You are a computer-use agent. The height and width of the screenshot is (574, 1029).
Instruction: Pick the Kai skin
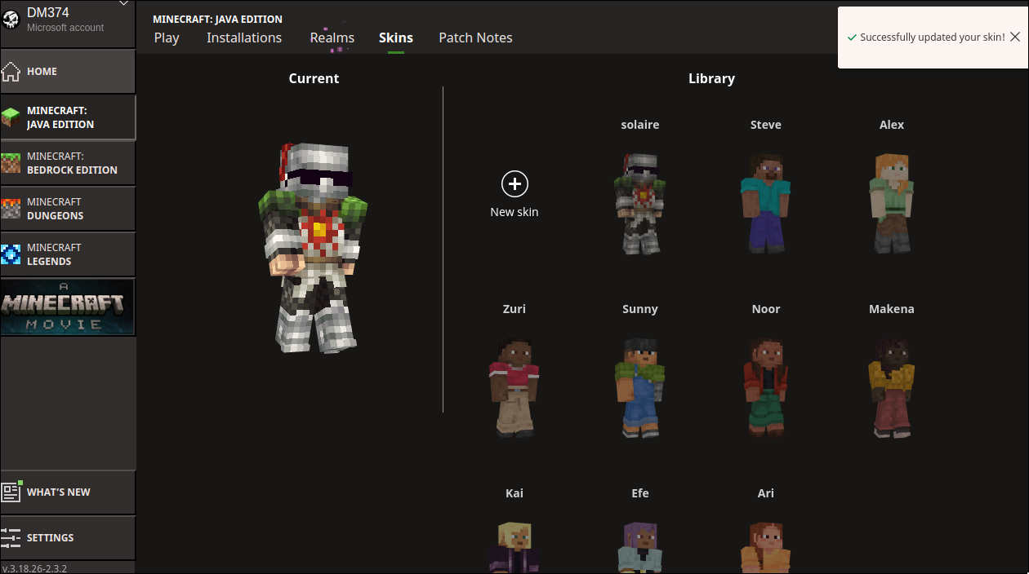[514, 547]
